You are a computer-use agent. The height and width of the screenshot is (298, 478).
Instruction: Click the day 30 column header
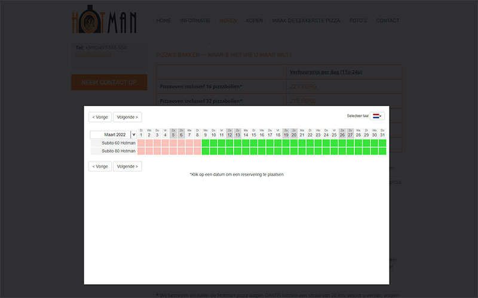[375, 133]
